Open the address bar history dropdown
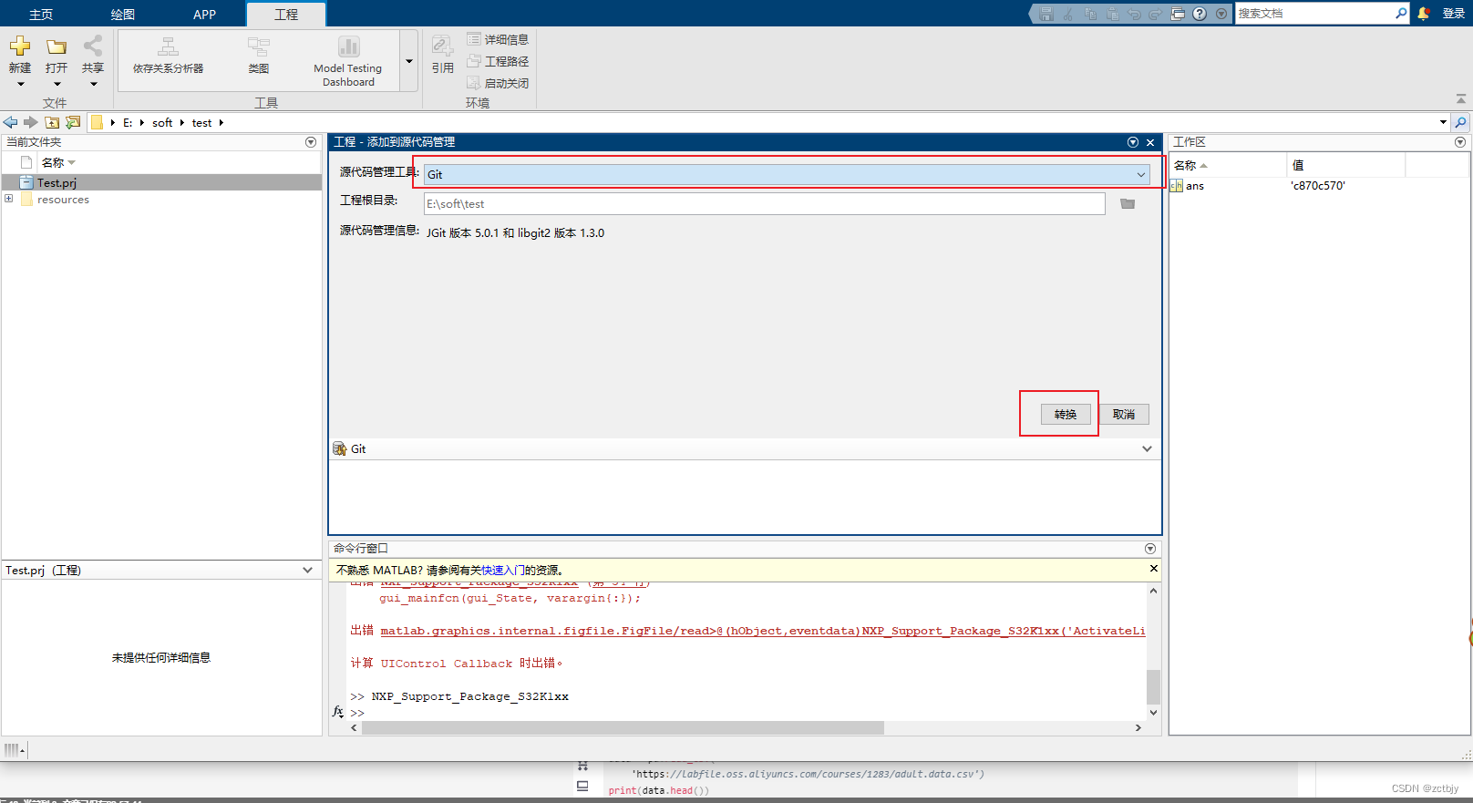1473x803 pixels. coord(1443,122)
